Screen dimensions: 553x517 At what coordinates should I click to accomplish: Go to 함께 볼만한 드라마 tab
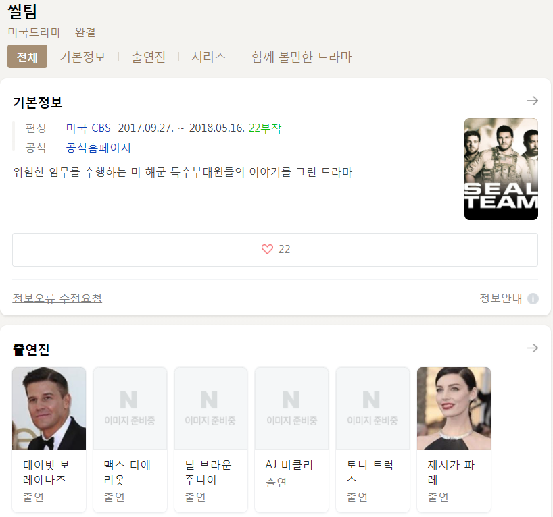(x=302, y=57)
